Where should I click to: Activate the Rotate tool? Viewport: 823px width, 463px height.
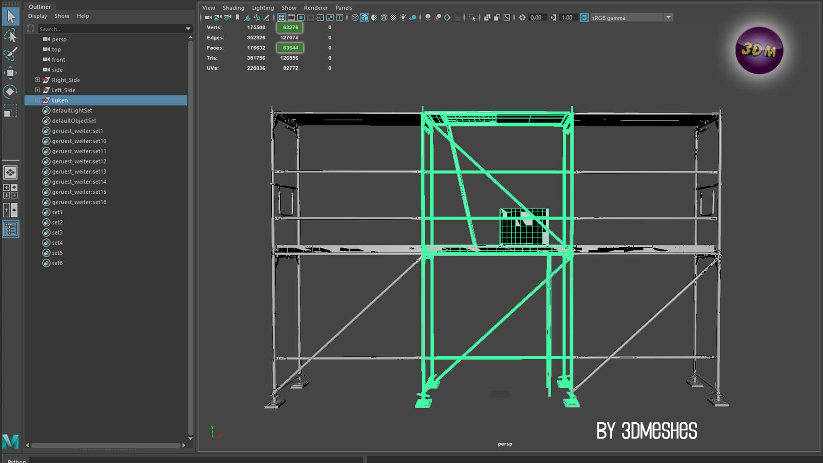click(11, 91)
